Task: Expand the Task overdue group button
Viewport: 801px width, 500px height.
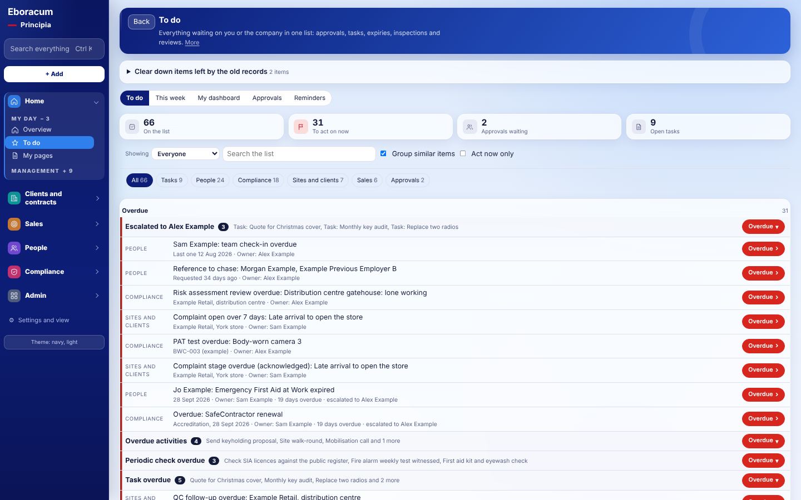Action: [x=763, y=480]
